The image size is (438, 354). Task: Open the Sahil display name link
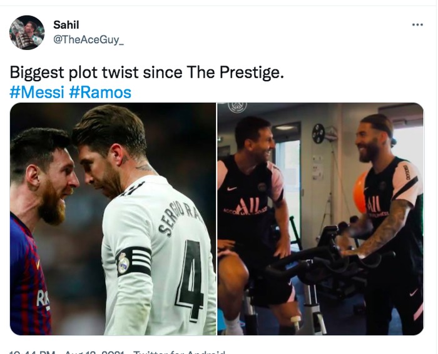pyautogui.click(x=66, y=26)
